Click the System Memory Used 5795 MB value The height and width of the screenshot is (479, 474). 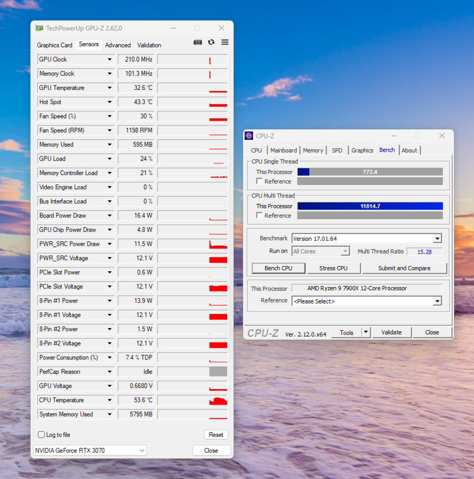(x=136, y=414)
